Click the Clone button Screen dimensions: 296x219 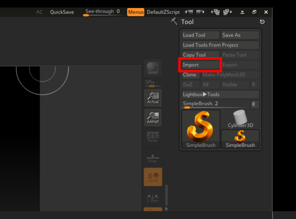(x=191, y=75)
